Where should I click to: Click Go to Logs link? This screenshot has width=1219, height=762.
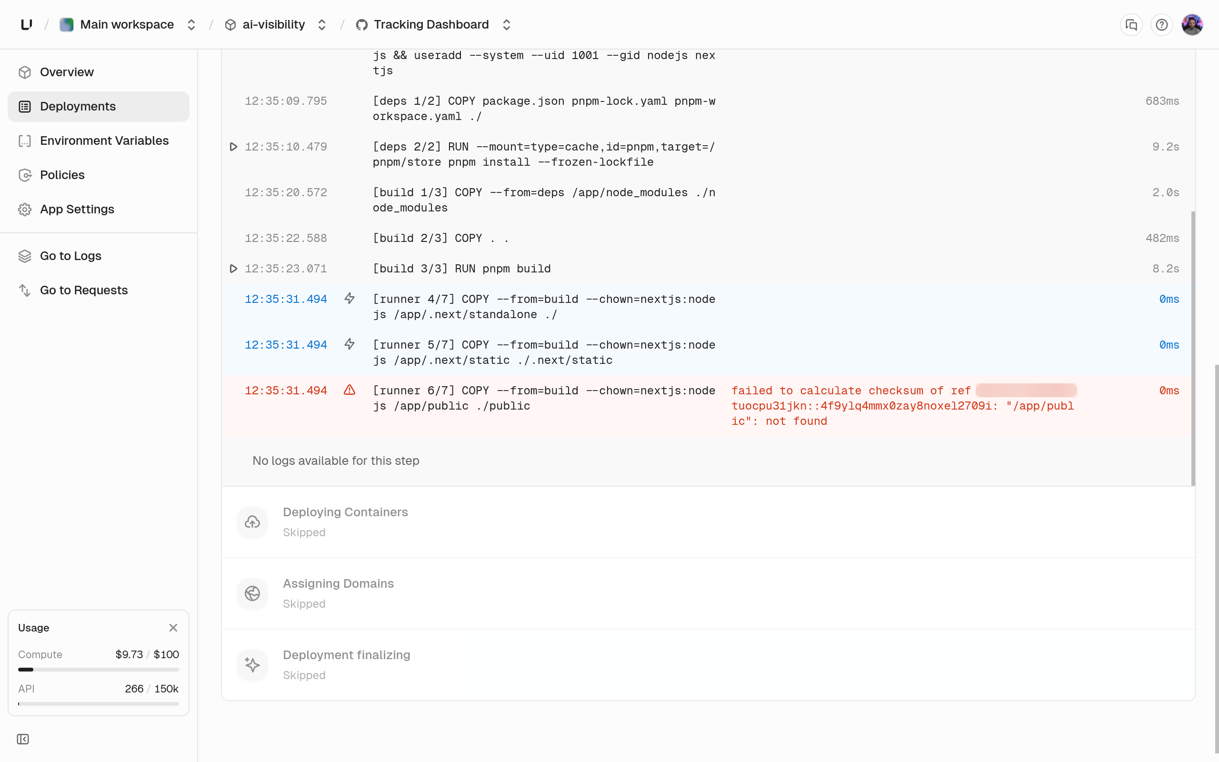(98, 256)
